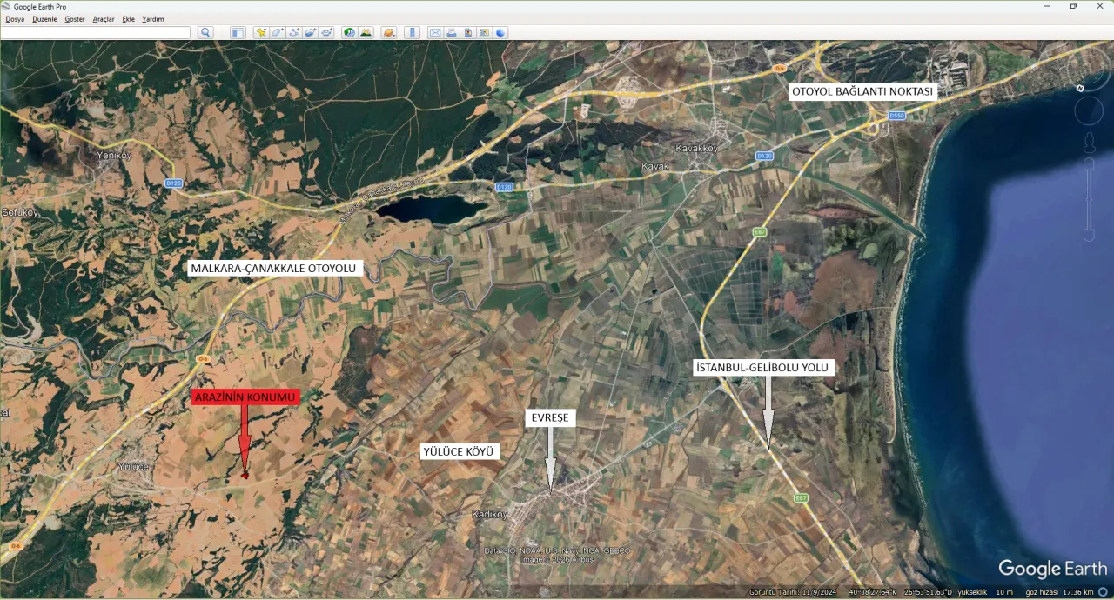Click the blue globe toolbar icon

(501, 32)
